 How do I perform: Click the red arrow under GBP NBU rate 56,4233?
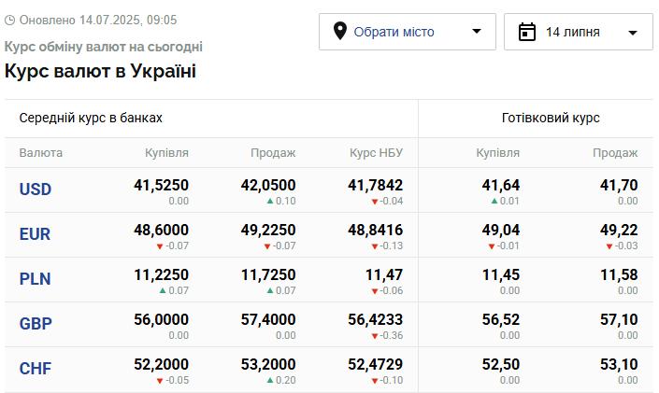[375, 336]
